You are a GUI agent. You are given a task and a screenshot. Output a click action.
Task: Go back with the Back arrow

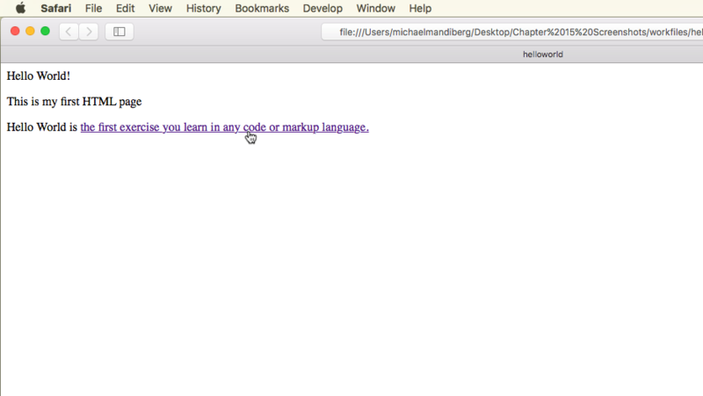coord(69,32)
